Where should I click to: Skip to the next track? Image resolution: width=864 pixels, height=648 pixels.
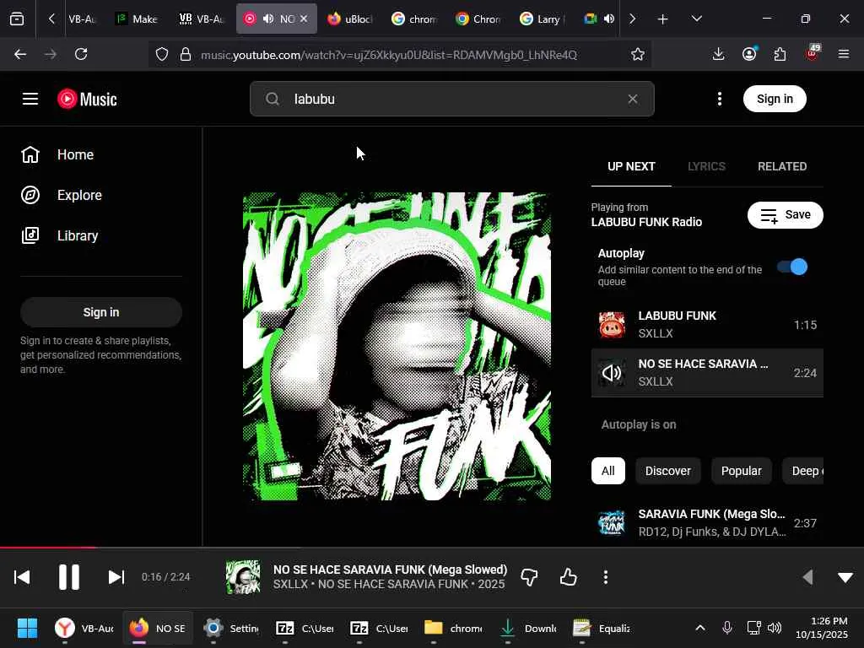point(116,577)
